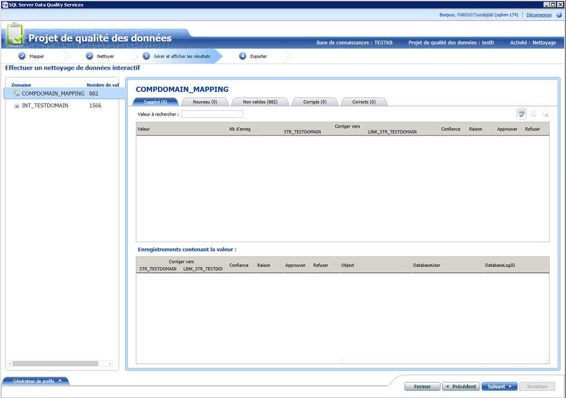Open the Corrects (0) tab
Screen dimensions: 566x398
(x=364, y=102)
